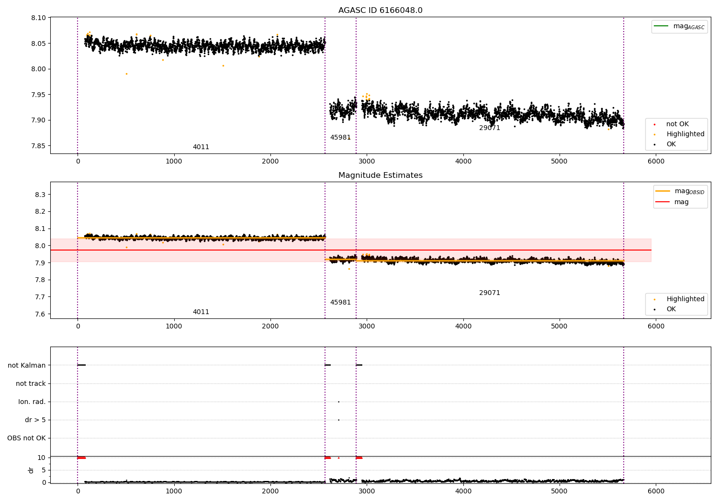Screen dimensions: 718x502
Task: Click the 'not track' axis label
Action: point(31,384)
